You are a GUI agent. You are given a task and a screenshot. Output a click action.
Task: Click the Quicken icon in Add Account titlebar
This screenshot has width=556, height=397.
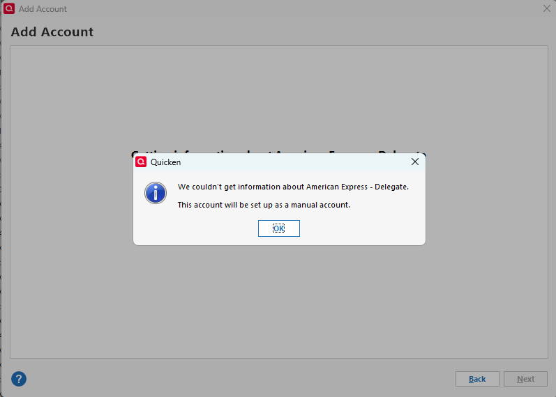click(x=9, y=8)
